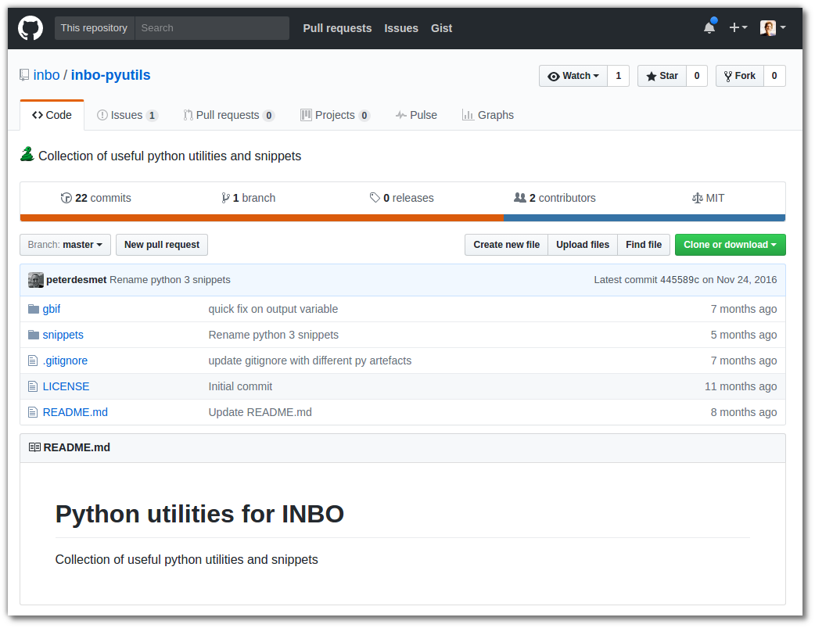Open the gbif folder
815x628 pixels.
coord(52,310)
